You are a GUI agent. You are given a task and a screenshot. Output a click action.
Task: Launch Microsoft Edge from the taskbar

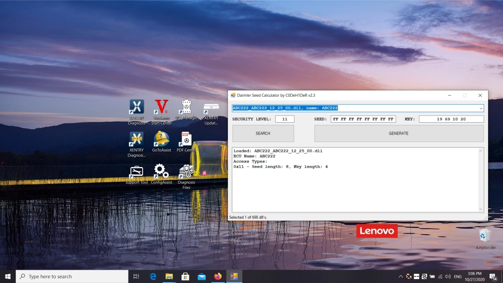153,276
